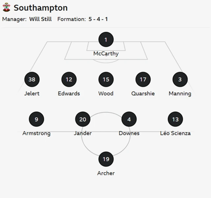Viewport: 211px width, 198px height.
Task: Select Armstrong's number 9 badge
Action: (37, 119)
